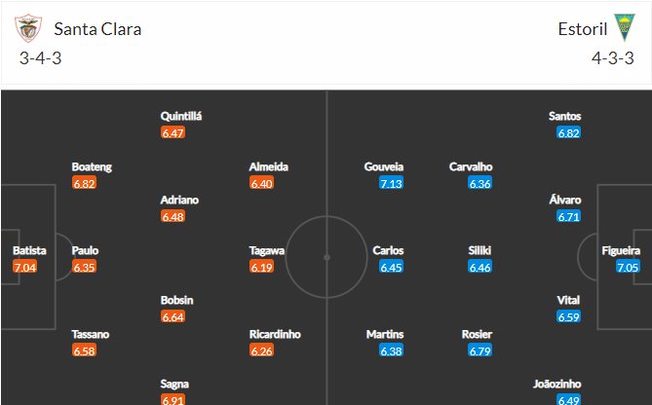Click the Estoril team crest
Image resolution: width=652 pixels, height=405 pixels.
(x=625, y=27)
